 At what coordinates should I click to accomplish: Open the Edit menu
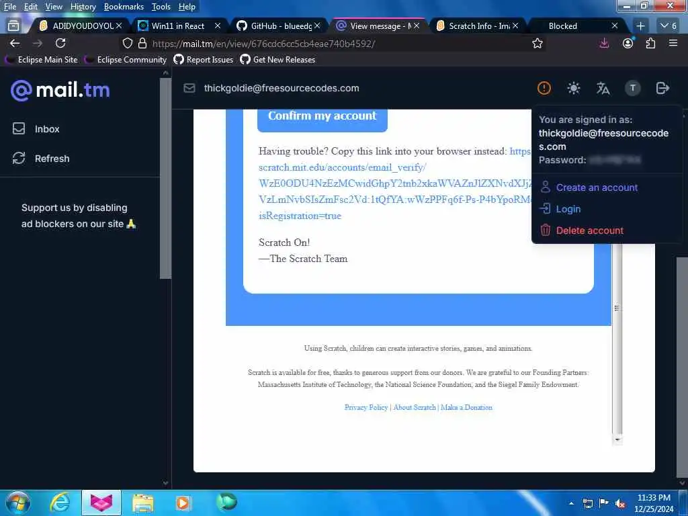point(30,7)
